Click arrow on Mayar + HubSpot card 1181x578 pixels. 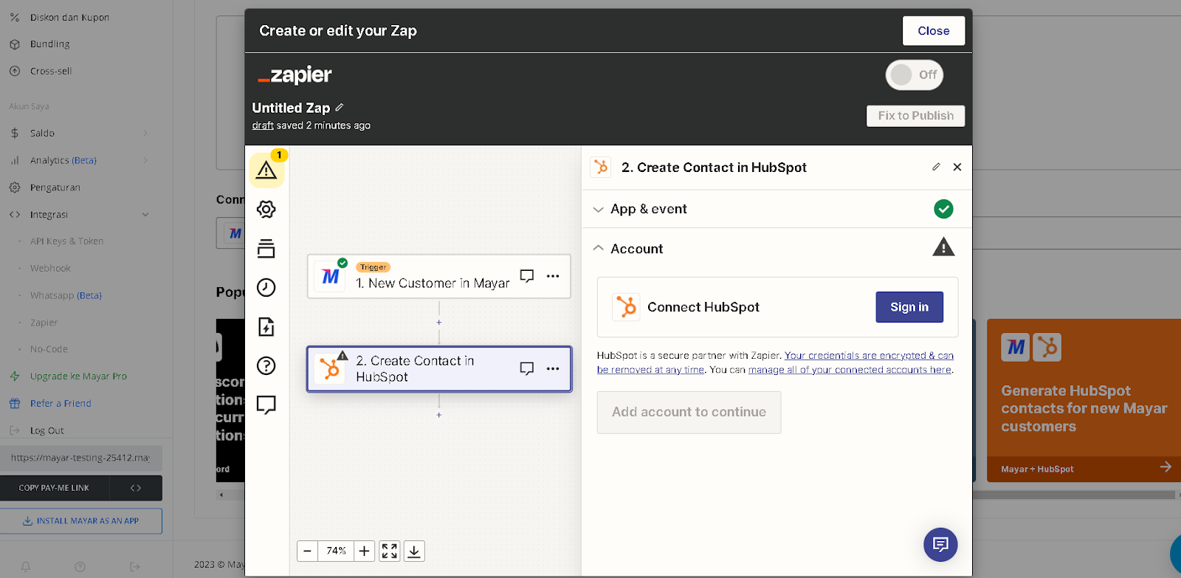click(1165, 467)
